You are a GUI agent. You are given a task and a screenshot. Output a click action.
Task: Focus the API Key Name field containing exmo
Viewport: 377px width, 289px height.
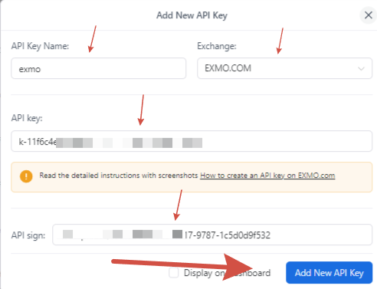(98, 68)
